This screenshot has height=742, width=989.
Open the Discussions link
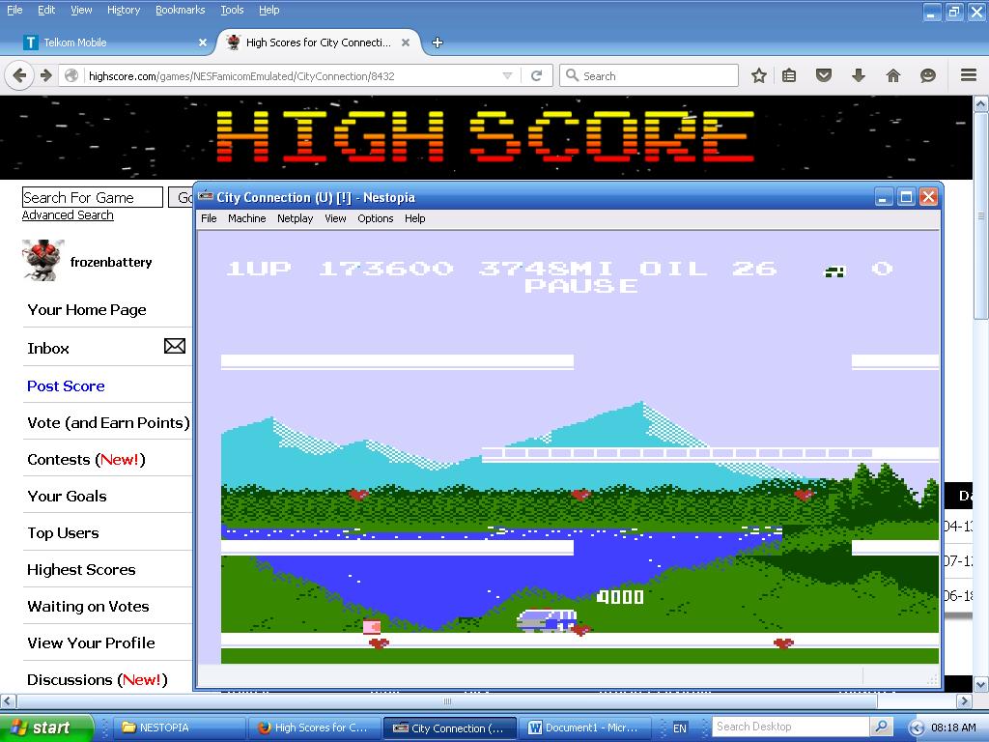point(98,679)
